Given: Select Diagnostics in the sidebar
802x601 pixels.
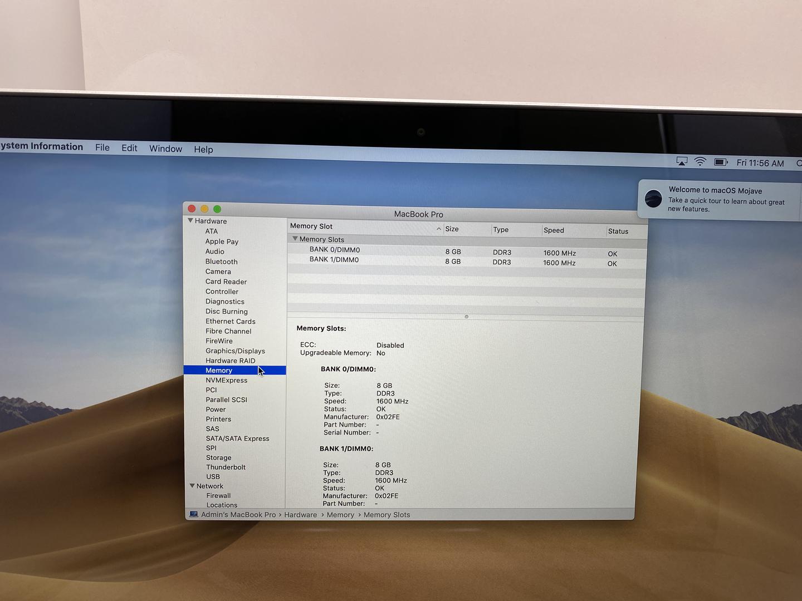Looking at the screenshot, I should coord(225,301).
